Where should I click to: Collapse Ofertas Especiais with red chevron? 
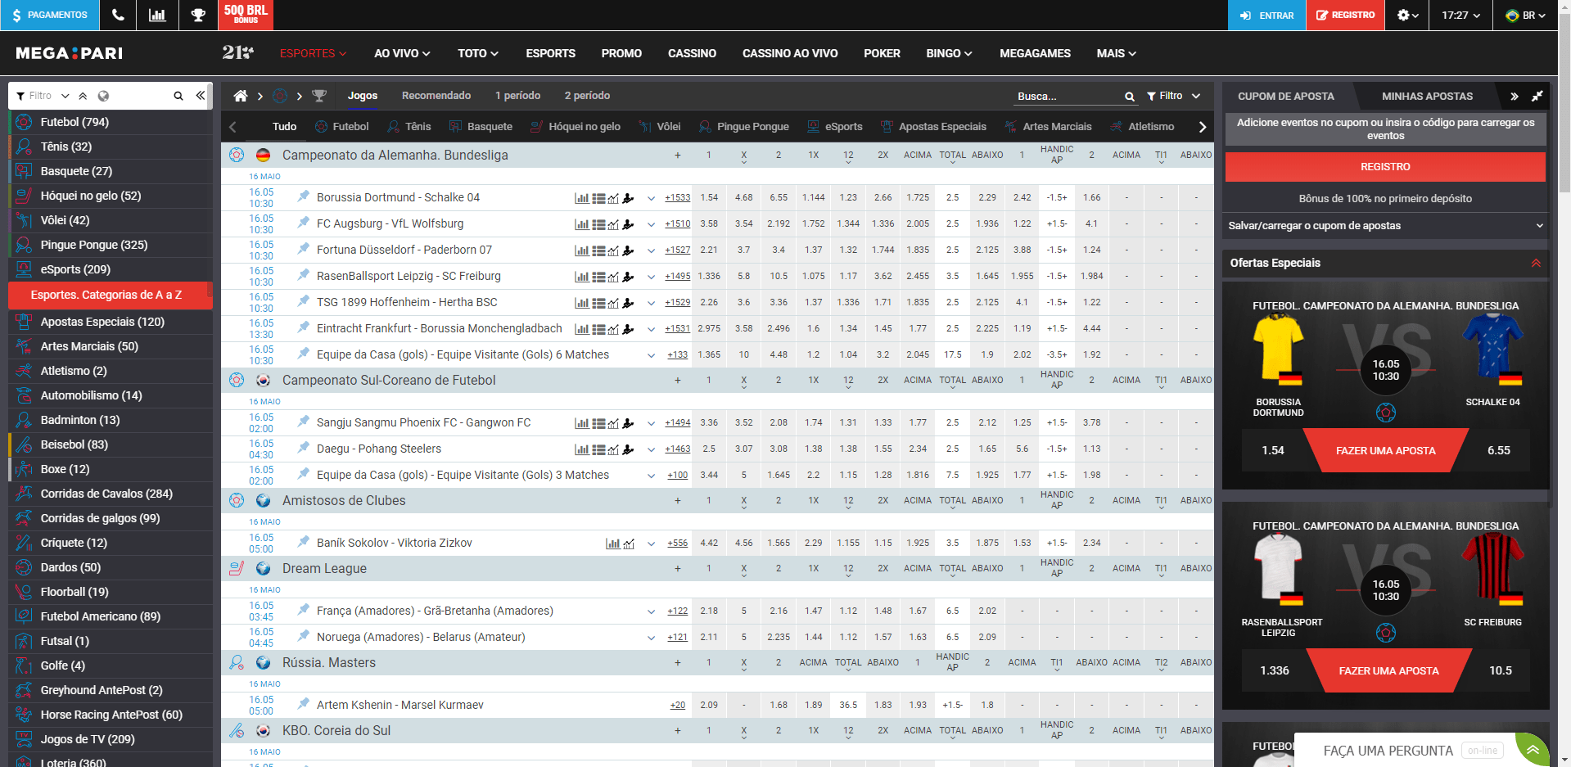(x=1536, y=263)
